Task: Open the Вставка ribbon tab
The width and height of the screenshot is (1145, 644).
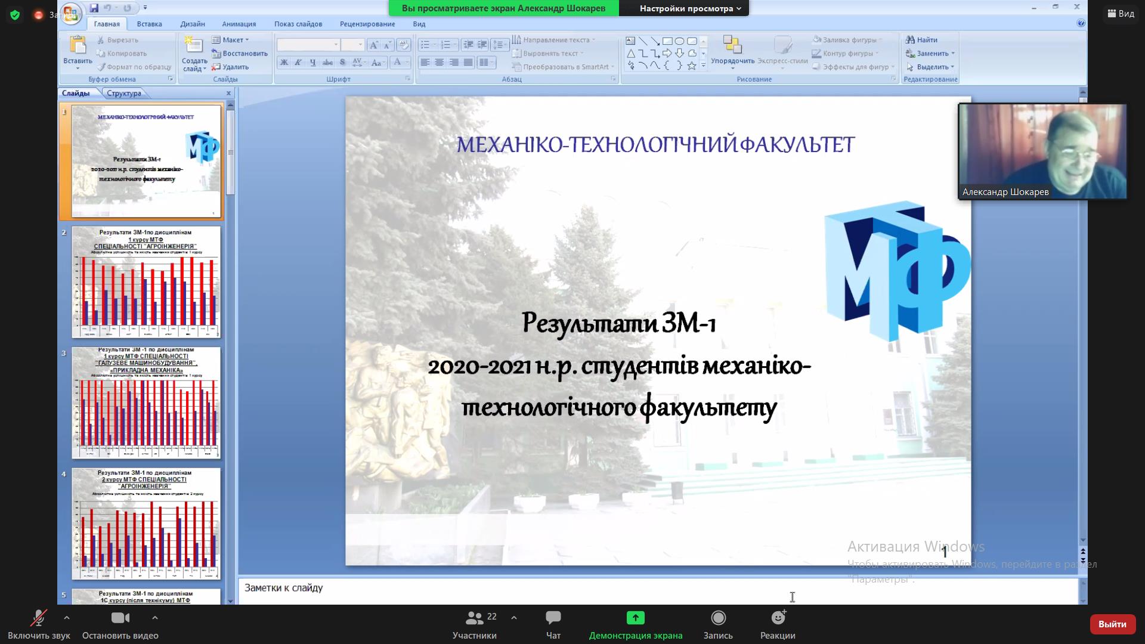Action: pyautogui.click(x=149, y=24)
